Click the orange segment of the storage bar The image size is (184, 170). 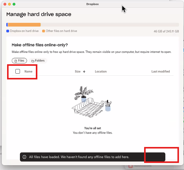point(24,25)
